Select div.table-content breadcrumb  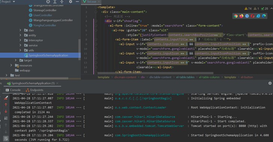coord(160,77)
